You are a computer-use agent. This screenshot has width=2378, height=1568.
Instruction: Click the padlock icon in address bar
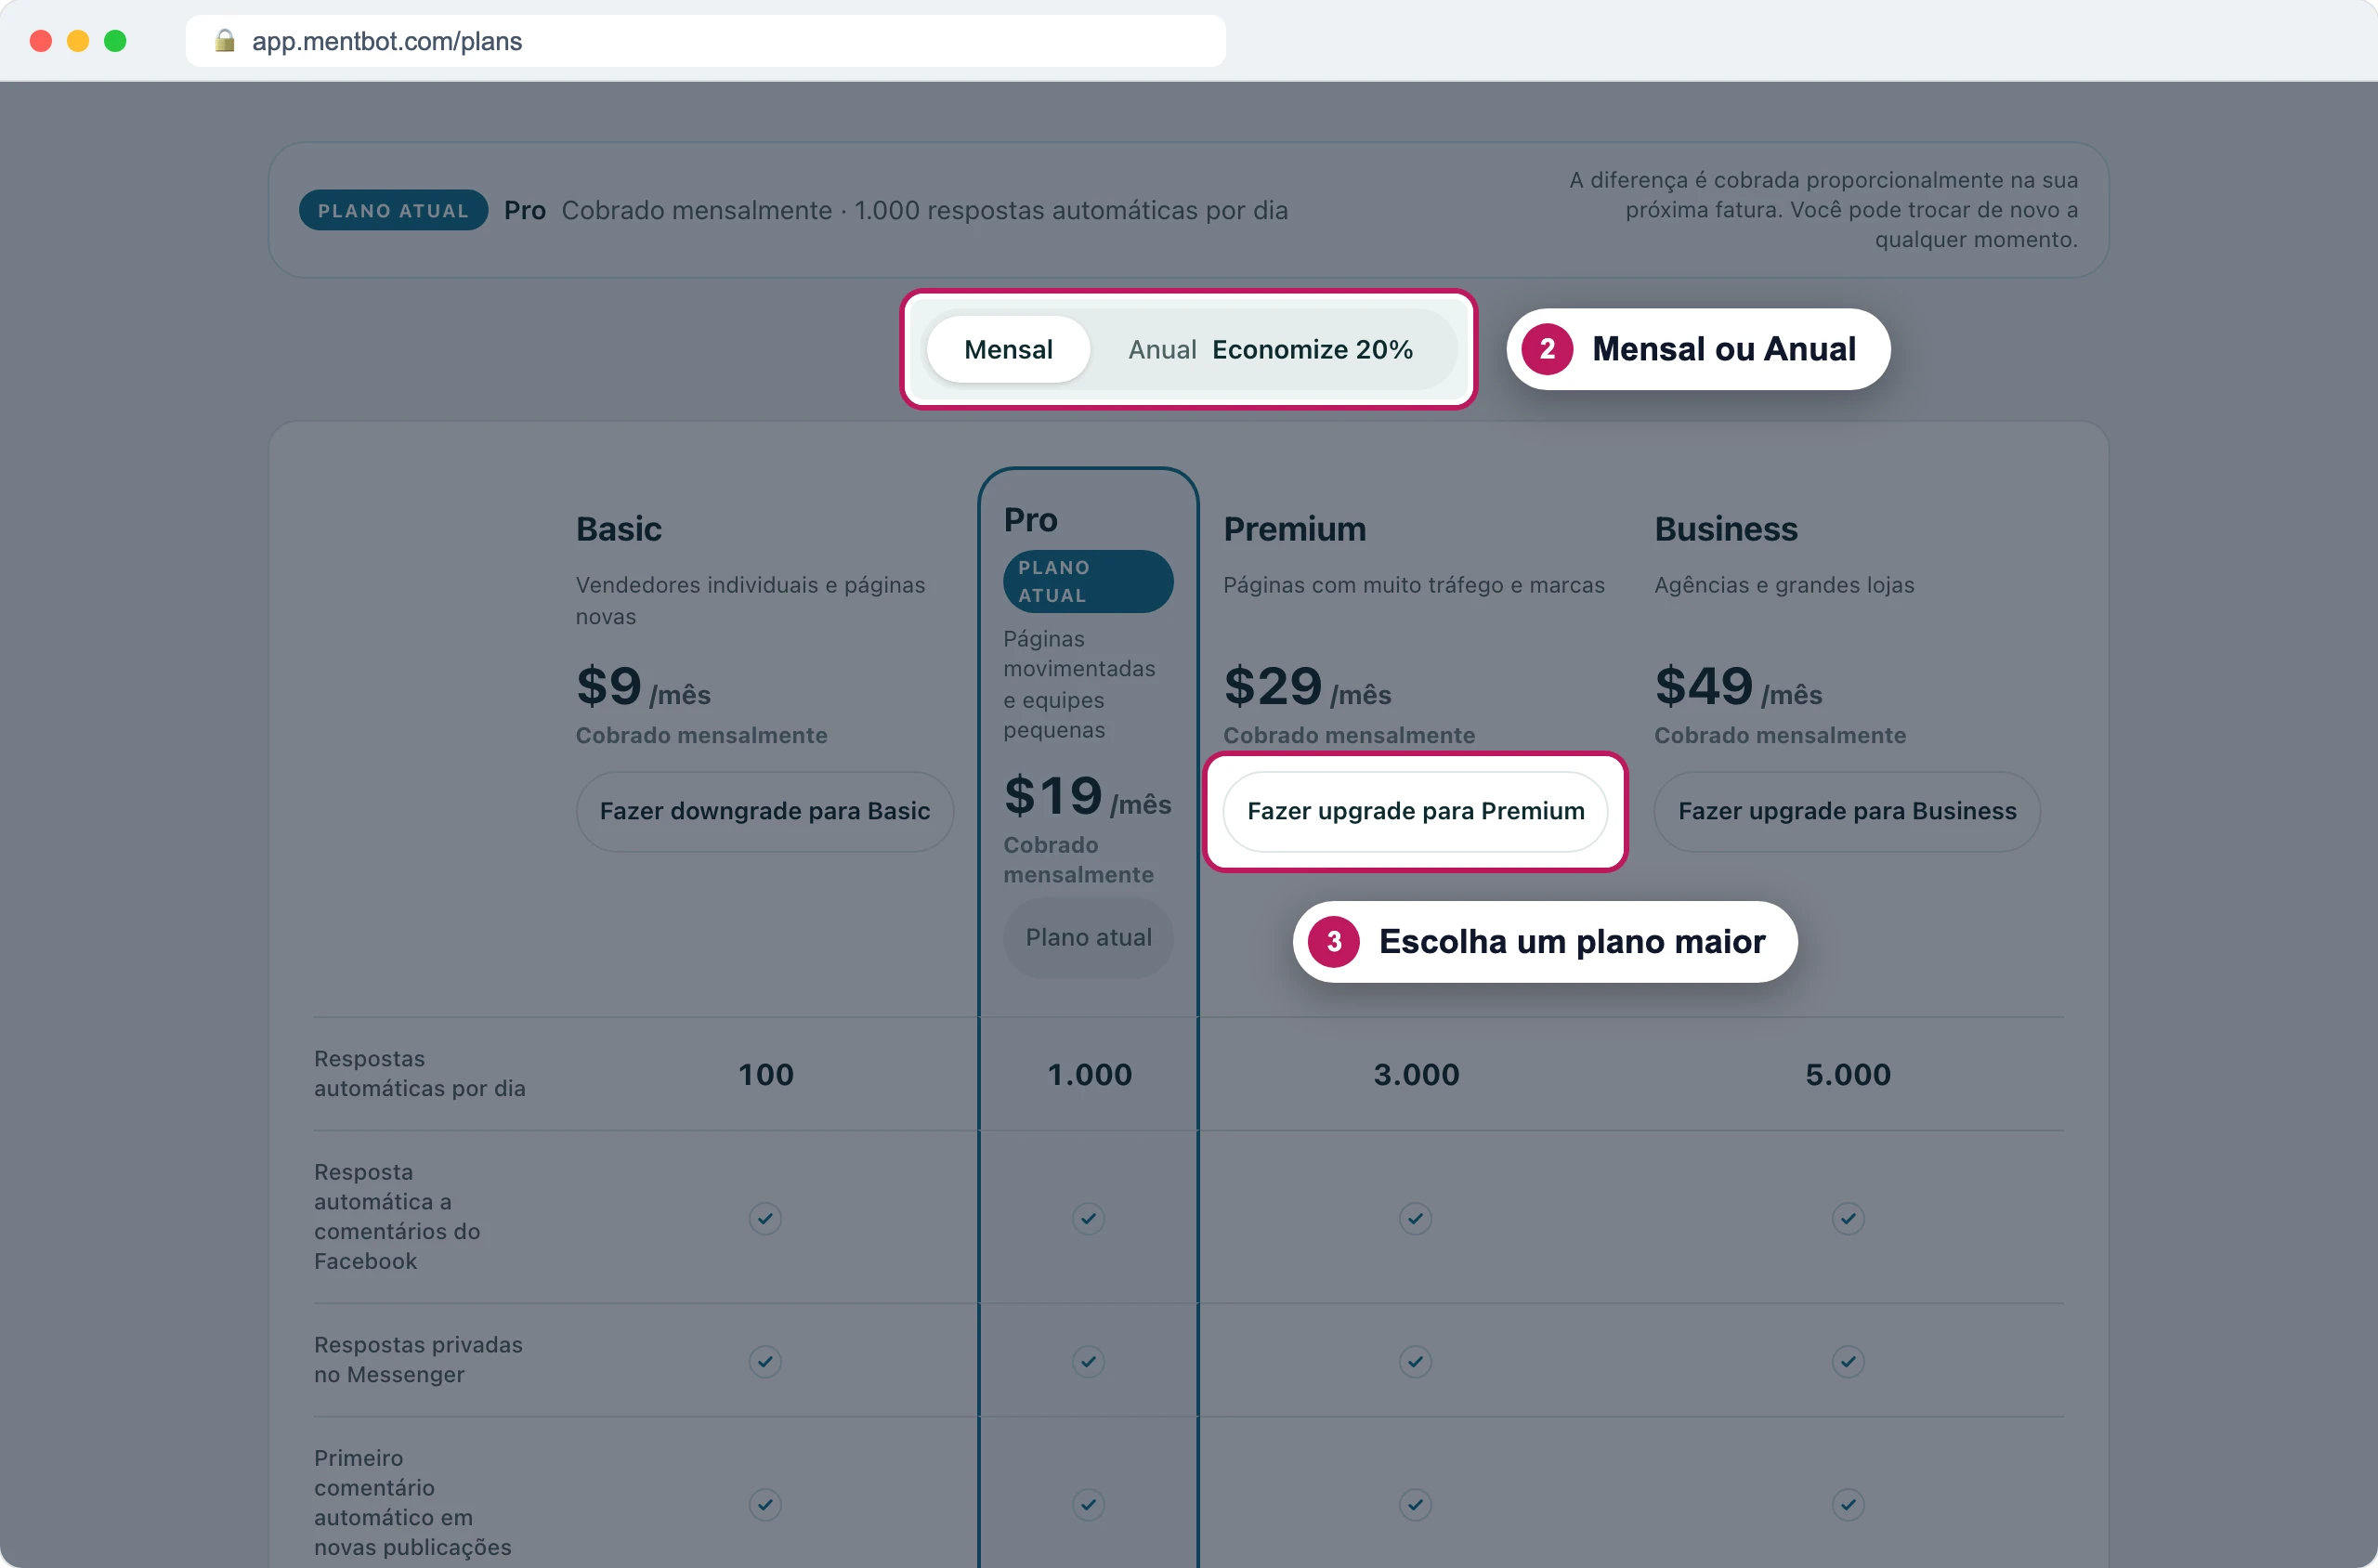coord(225,40)
